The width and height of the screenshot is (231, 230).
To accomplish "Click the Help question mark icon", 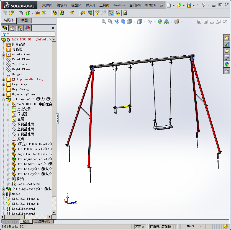I will click(x=204, y=5).
